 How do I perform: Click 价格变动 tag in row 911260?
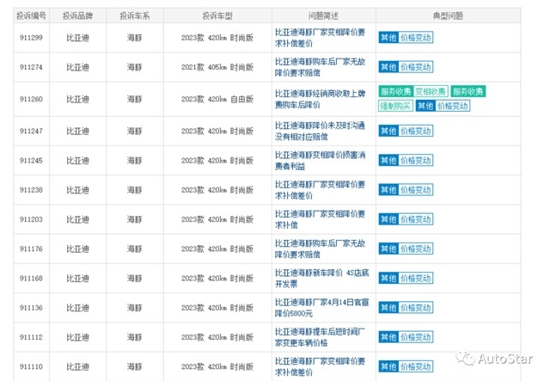[x=453, y=106]
